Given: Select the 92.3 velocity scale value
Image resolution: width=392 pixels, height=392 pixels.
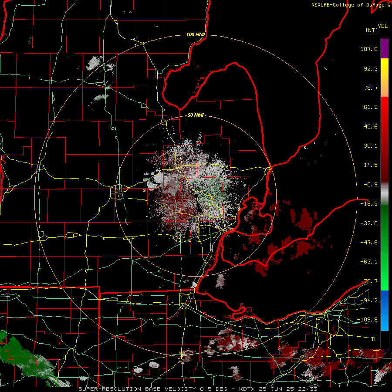Looking at the screenshot, I should pos(371,68).
